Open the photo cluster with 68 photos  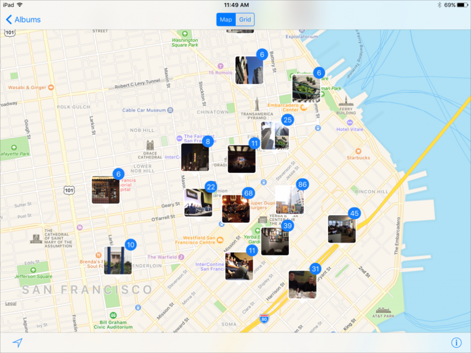pyautogui.click(x=235, y=208)
